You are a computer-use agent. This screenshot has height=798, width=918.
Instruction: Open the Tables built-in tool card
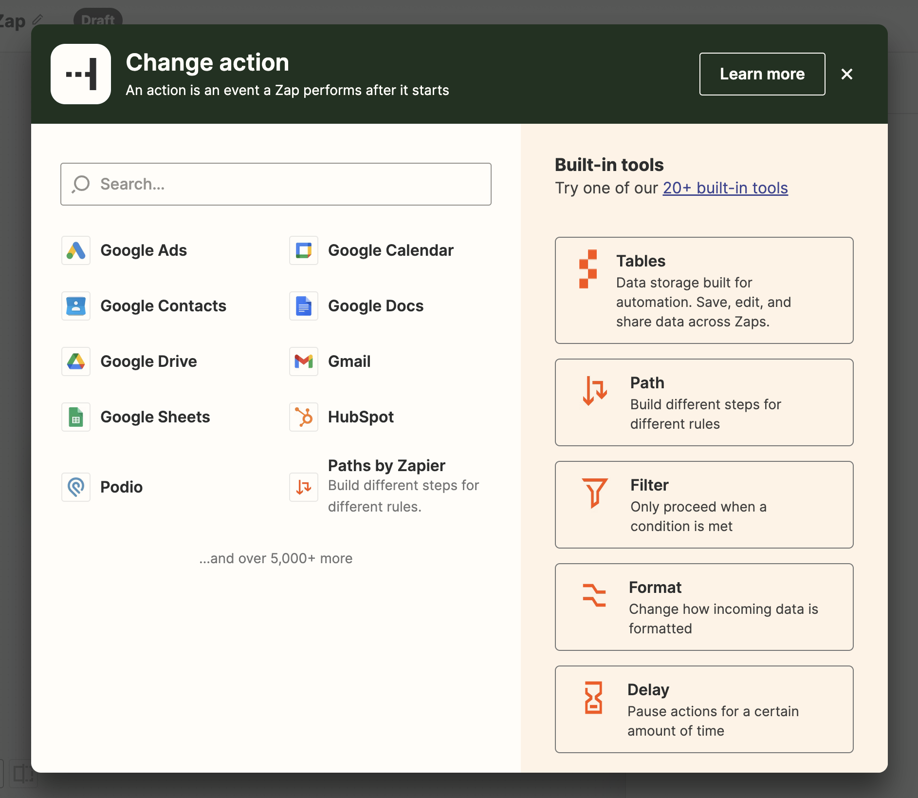point(704,290)
